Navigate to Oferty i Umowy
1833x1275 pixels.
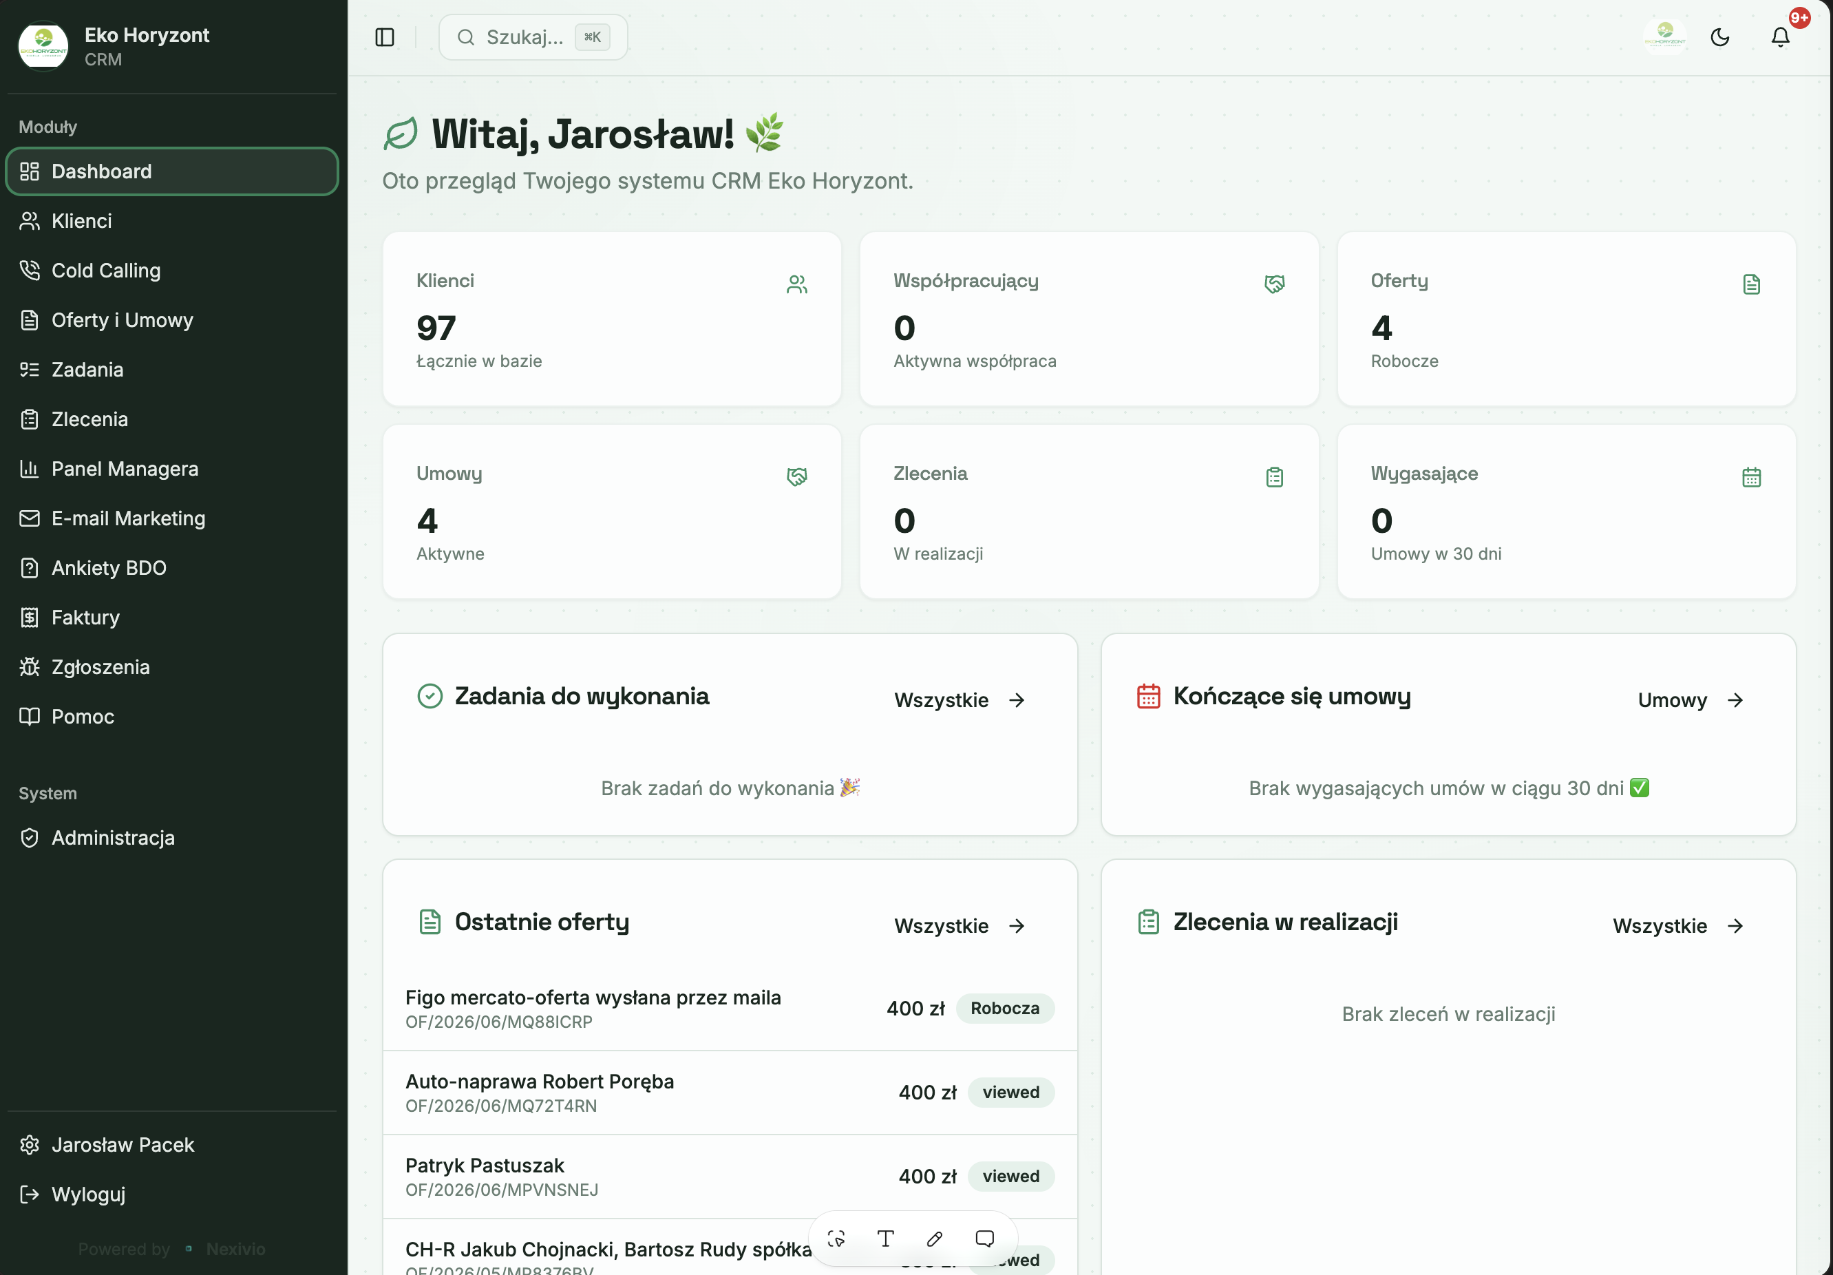click(x=171, y=320)
